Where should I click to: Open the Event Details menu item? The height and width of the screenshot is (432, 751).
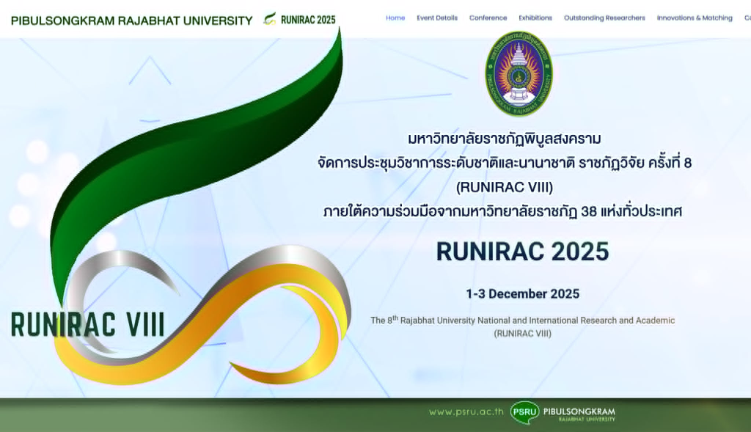pos(437,18)
